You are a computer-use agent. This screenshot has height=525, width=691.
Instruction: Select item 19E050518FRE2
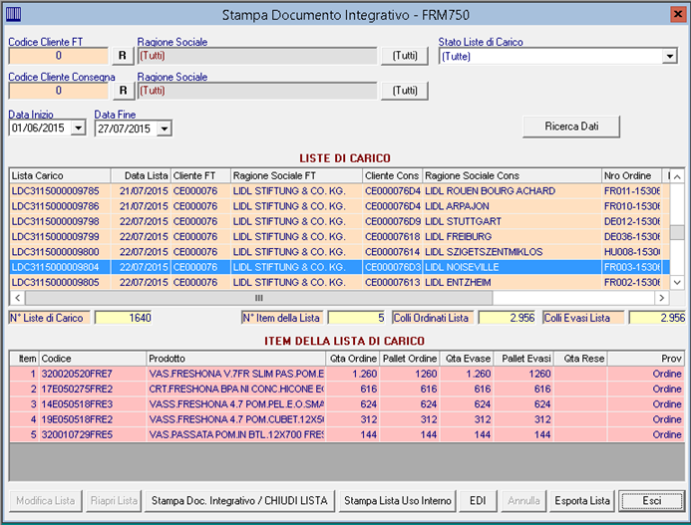pos(347,419)
